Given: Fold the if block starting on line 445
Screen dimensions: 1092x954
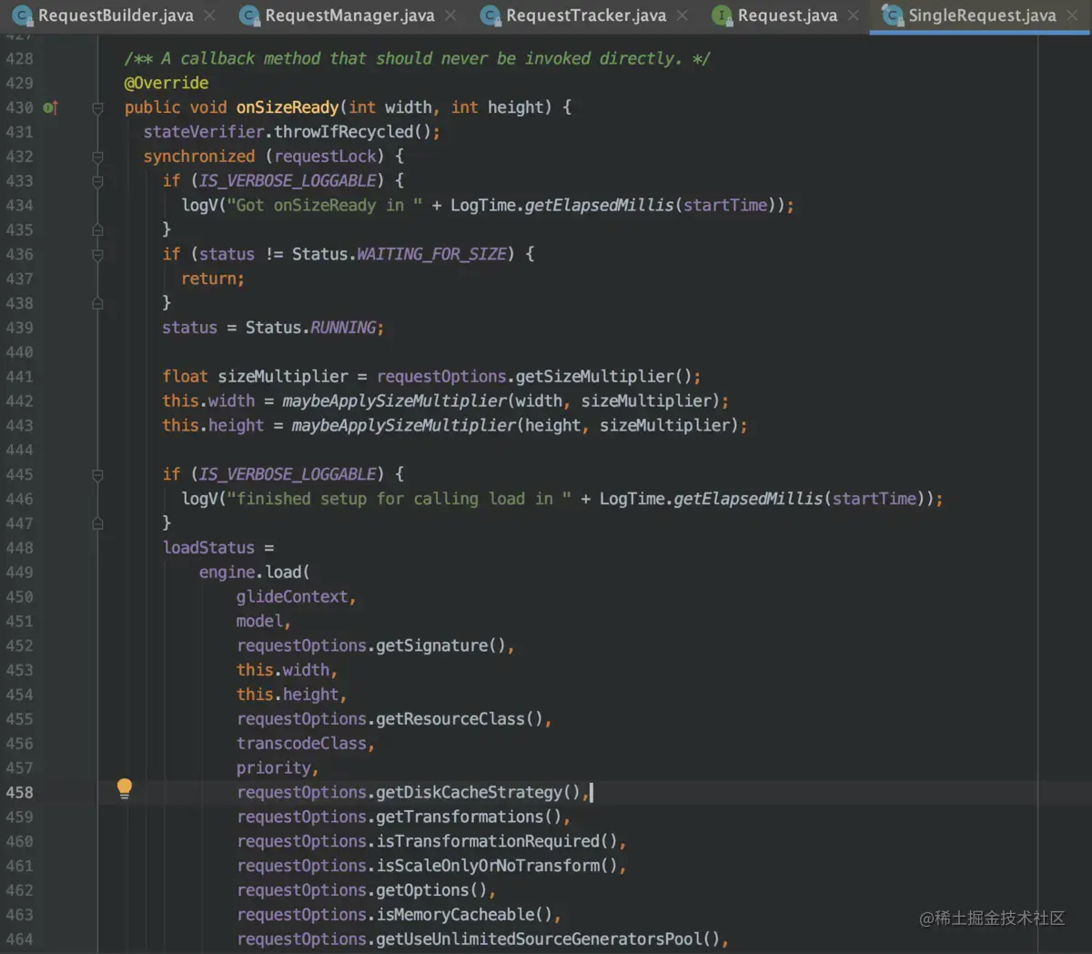Looking at the screenshot, I should coord(97,474).
